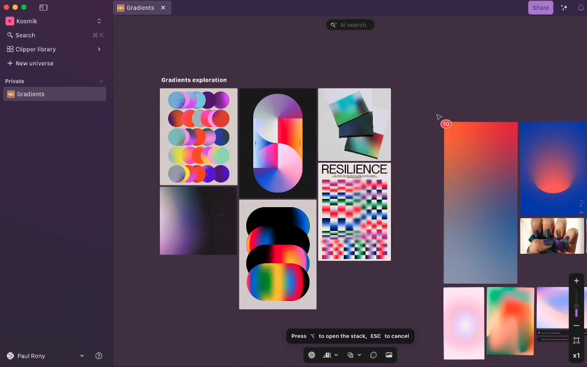Select the web embed tool in bottom toolbar
Viewport: 587px width, 367px height.
pos(311,355)
